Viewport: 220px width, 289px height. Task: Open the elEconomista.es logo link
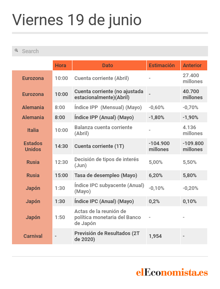pos(172,272)
